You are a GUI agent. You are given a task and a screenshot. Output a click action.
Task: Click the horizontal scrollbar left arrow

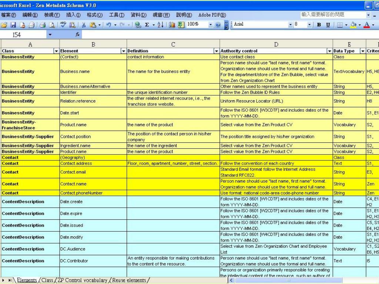pyautogui.click(x=231, y=280)
